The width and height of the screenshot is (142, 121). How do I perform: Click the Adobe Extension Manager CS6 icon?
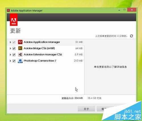tap(20, 54)
